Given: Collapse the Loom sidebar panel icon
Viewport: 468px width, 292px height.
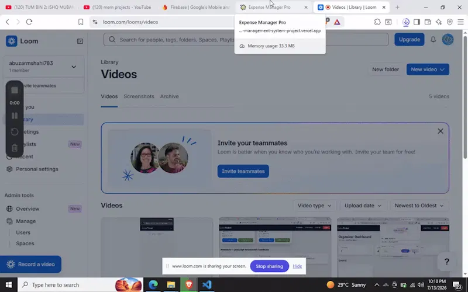Looking at the screenshot, I should tap(80, 41).
